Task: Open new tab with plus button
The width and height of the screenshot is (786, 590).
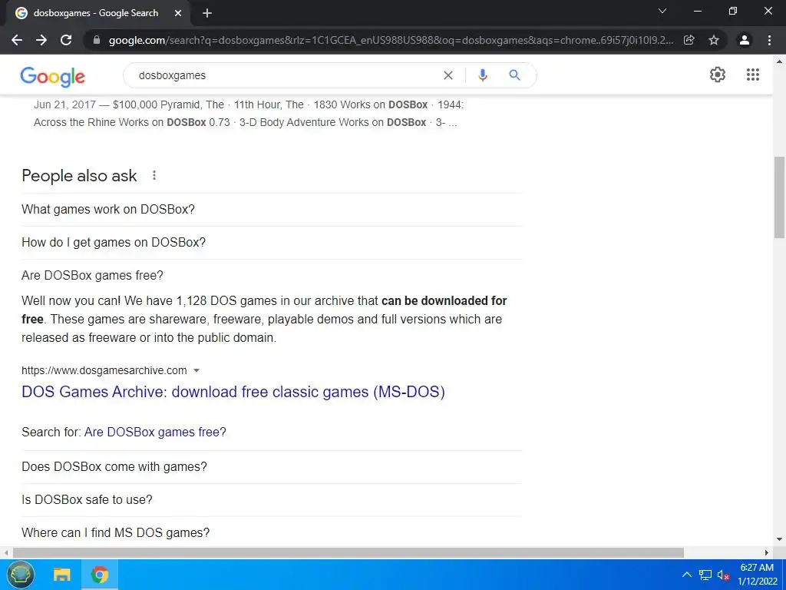Action: (x=207, y=14)
